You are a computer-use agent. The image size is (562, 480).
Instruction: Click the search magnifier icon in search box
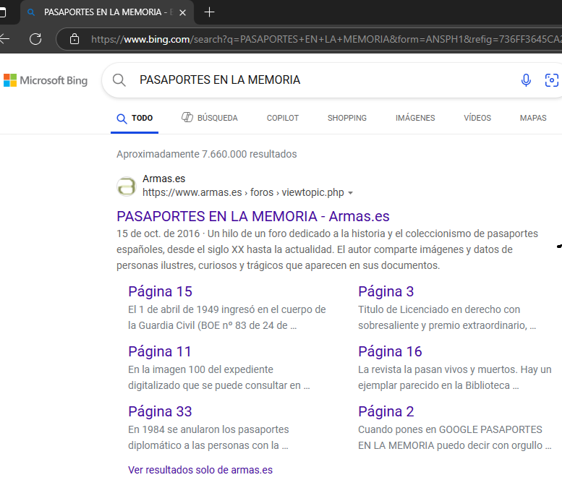pos(119,80)
